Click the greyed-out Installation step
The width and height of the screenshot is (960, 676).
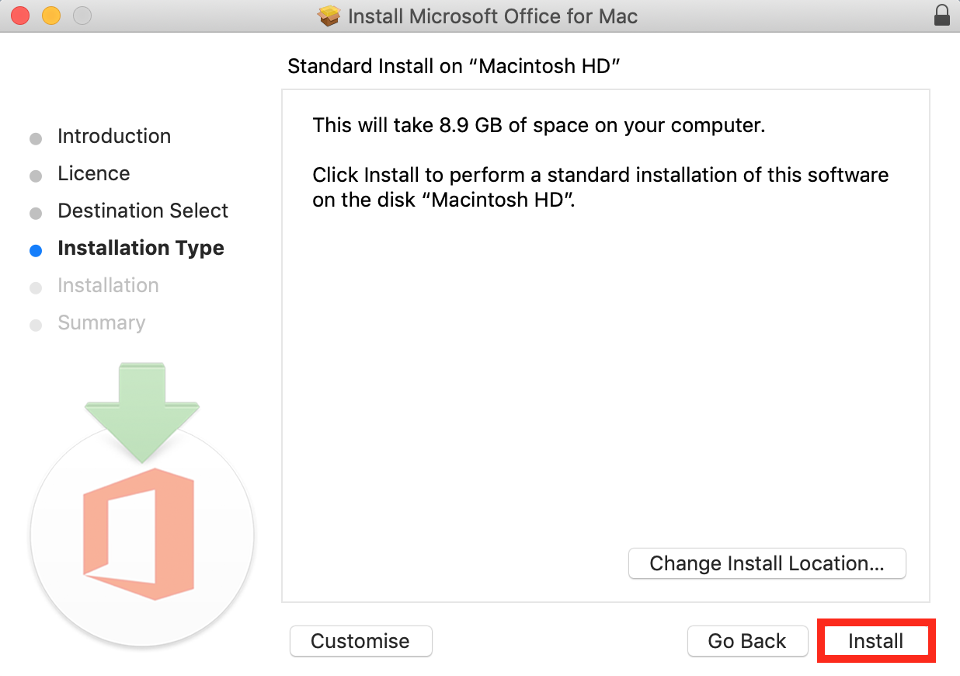click(108, 285)
